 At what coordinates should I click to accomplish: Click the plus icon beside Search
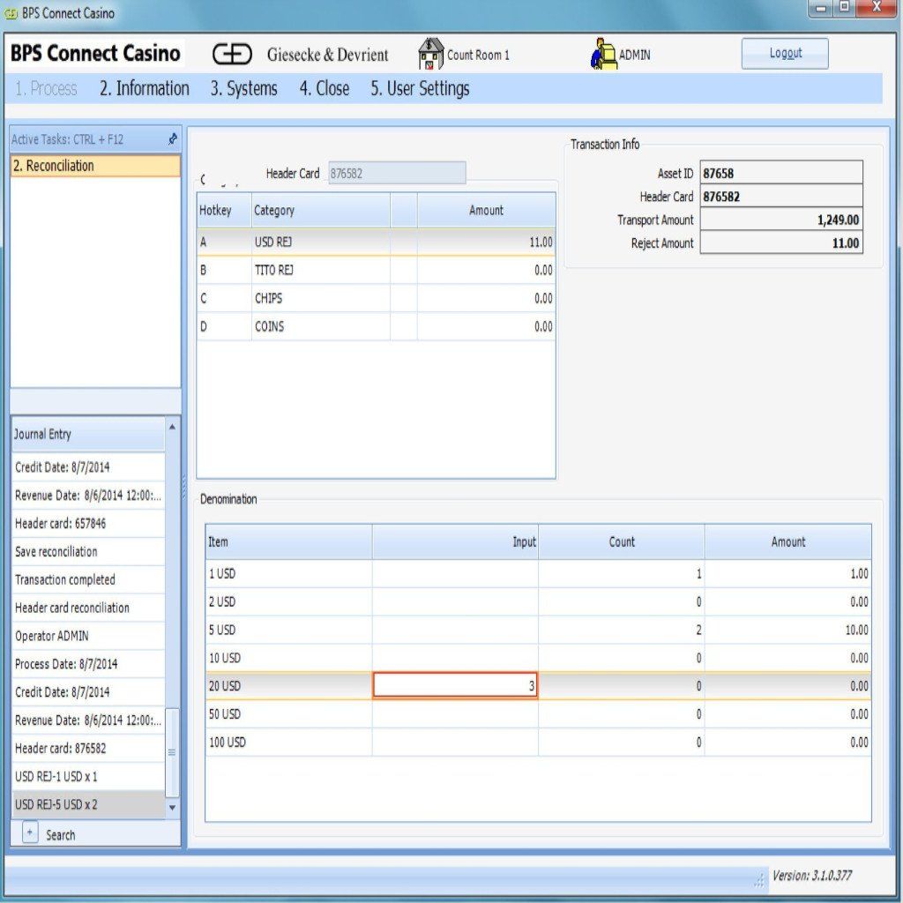point(30,833)
